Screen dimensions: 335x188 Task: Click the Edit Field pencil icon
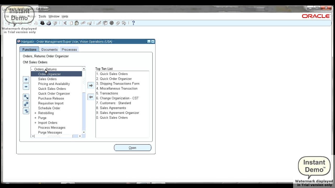[x=99, y=23]
